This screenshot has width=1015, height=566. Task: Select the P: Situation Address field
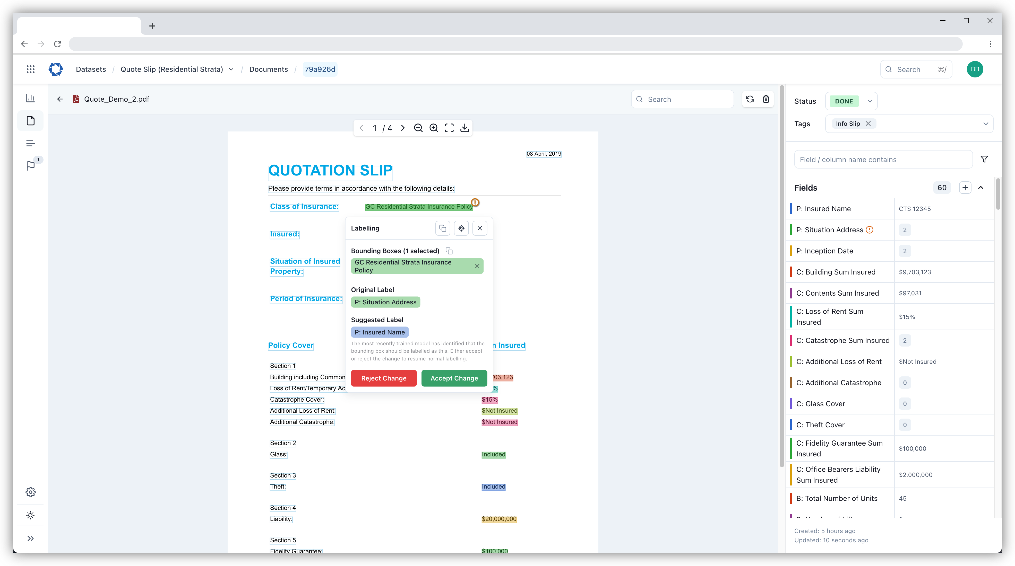click(829, 230)
